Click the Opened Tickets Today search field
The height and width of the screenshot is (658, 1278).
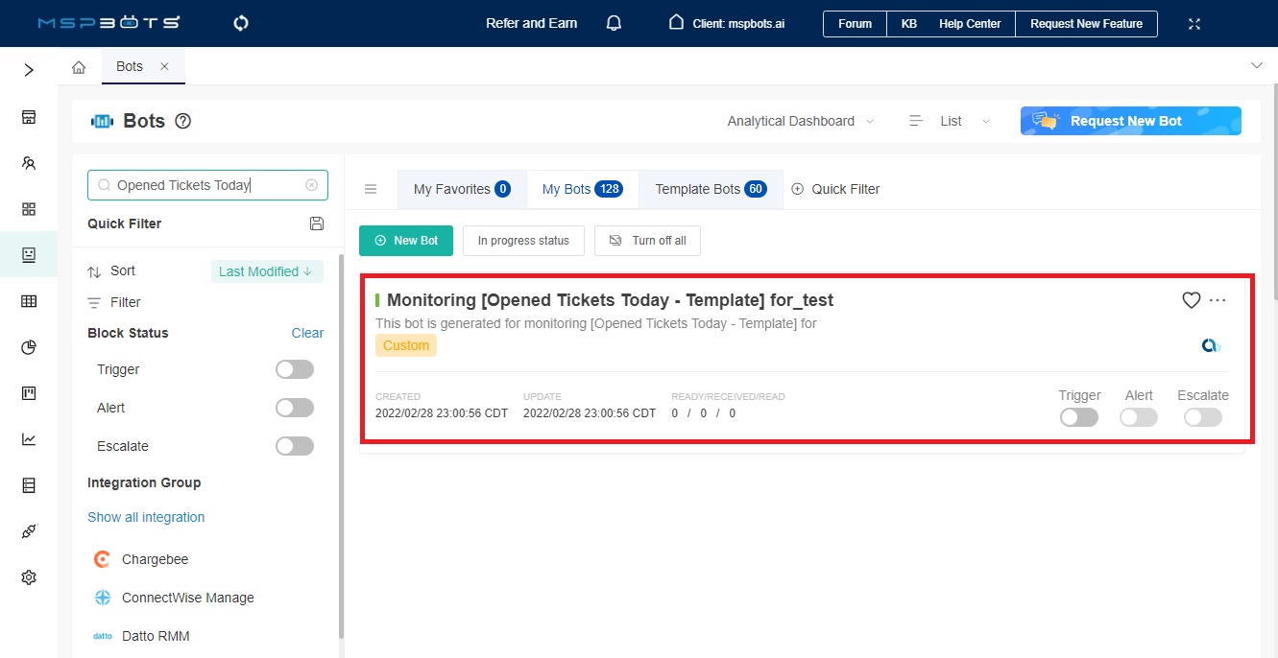(x=202, y=184)
